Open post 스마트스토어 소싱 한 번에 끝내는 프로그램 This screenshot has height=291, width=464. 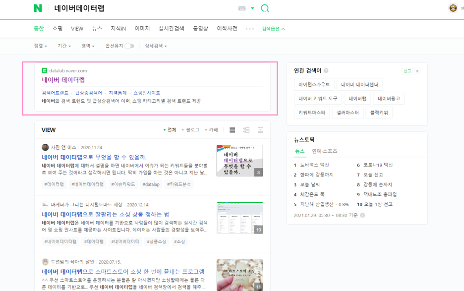click(123, 272)
